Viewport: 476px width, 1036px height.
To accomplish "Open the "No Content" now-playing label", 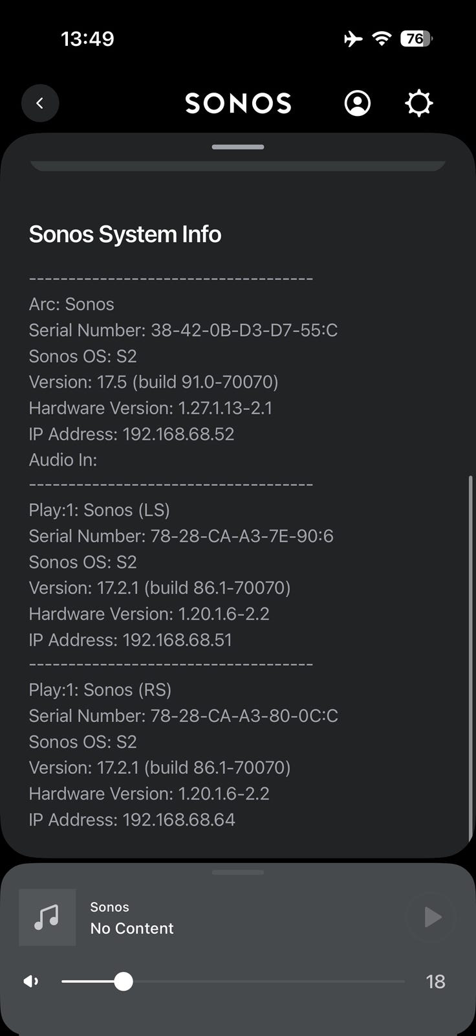I will point(132,929).
